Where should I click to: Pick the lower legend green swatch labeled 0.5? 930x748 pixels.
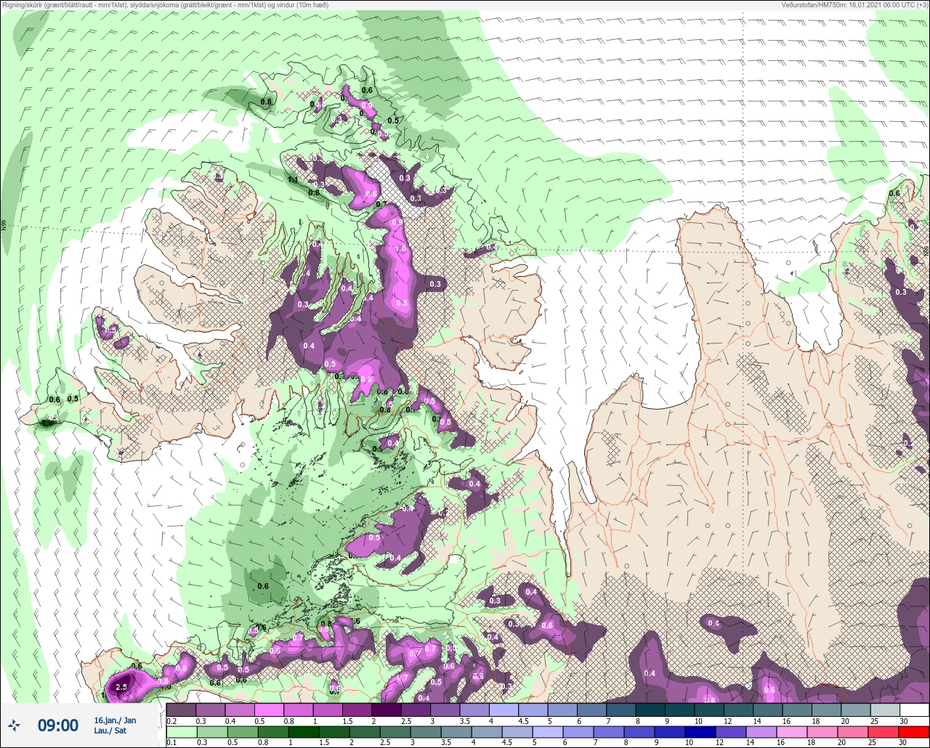[243, 732]
